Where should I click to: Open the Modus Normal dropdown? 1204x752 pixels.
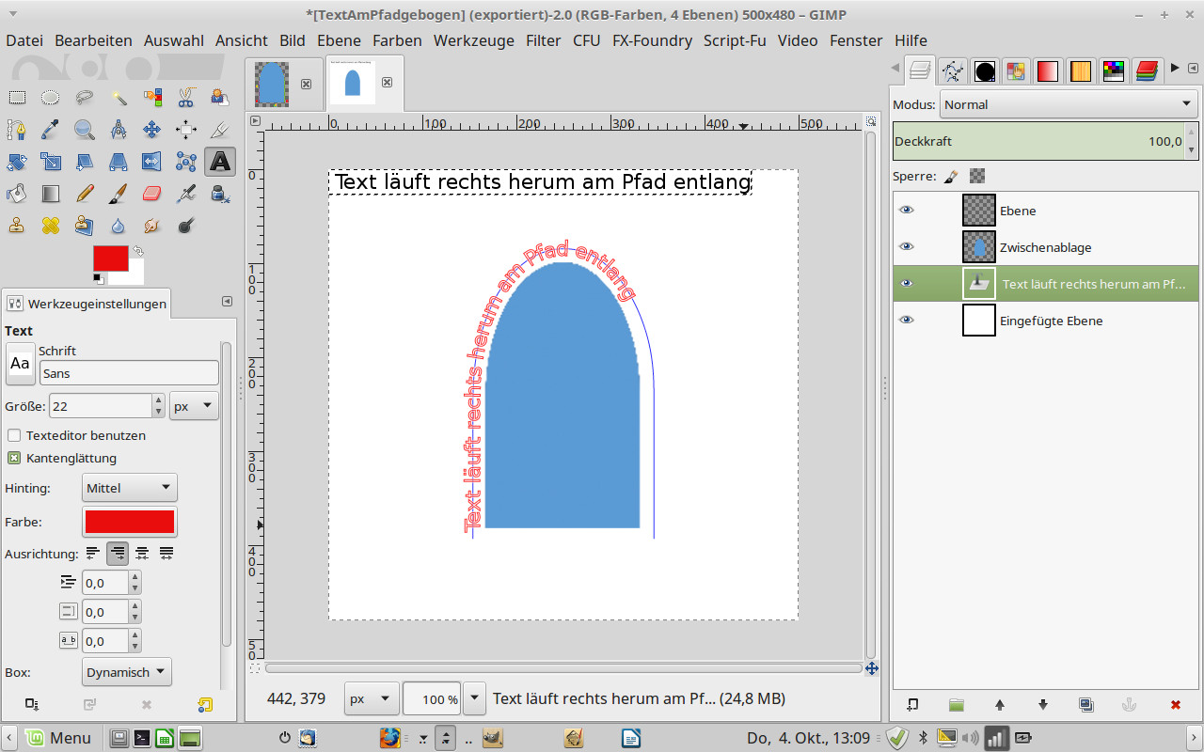click(1068, 104)
